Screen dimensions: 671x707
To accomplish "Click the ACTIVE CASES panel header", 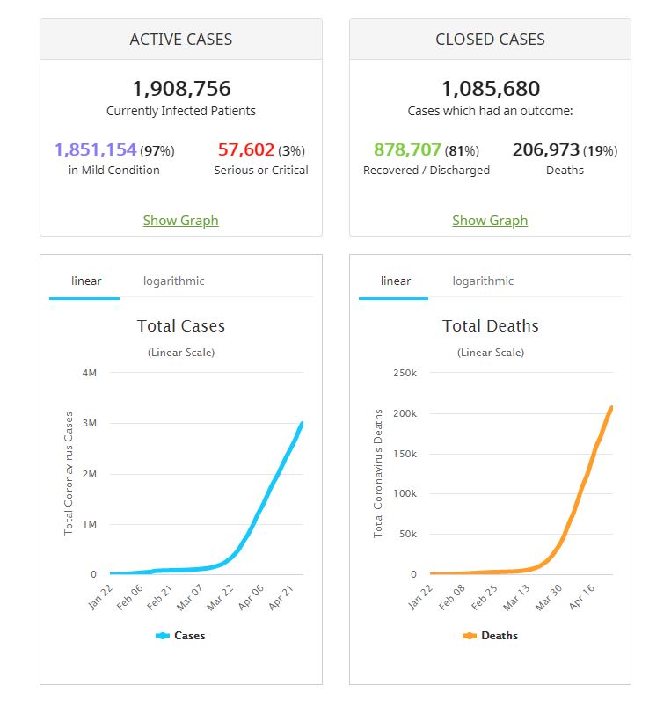I will coord(181,40).
